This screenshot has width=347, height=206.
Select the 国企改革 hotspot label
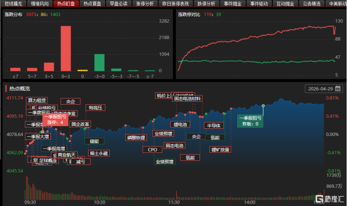81,124
